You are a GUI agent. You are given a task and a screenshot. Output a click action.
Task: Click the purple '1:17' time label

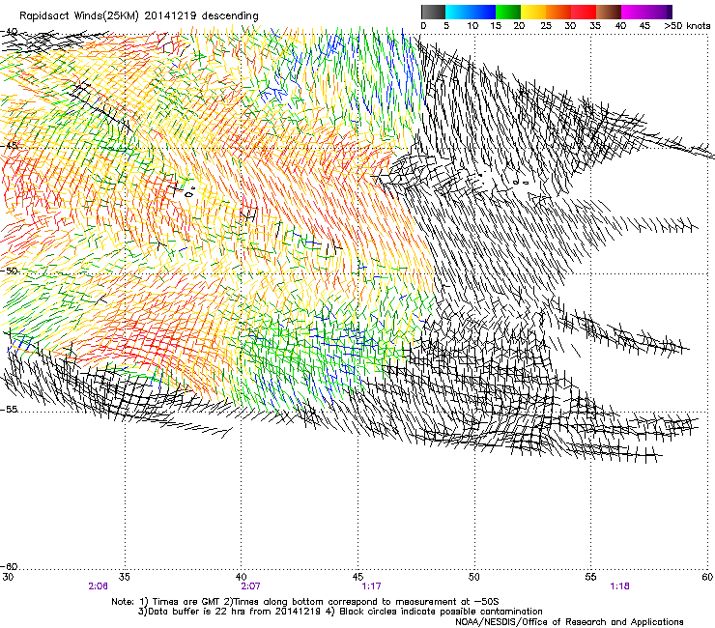pyautogui.click(x=371, y=586)
